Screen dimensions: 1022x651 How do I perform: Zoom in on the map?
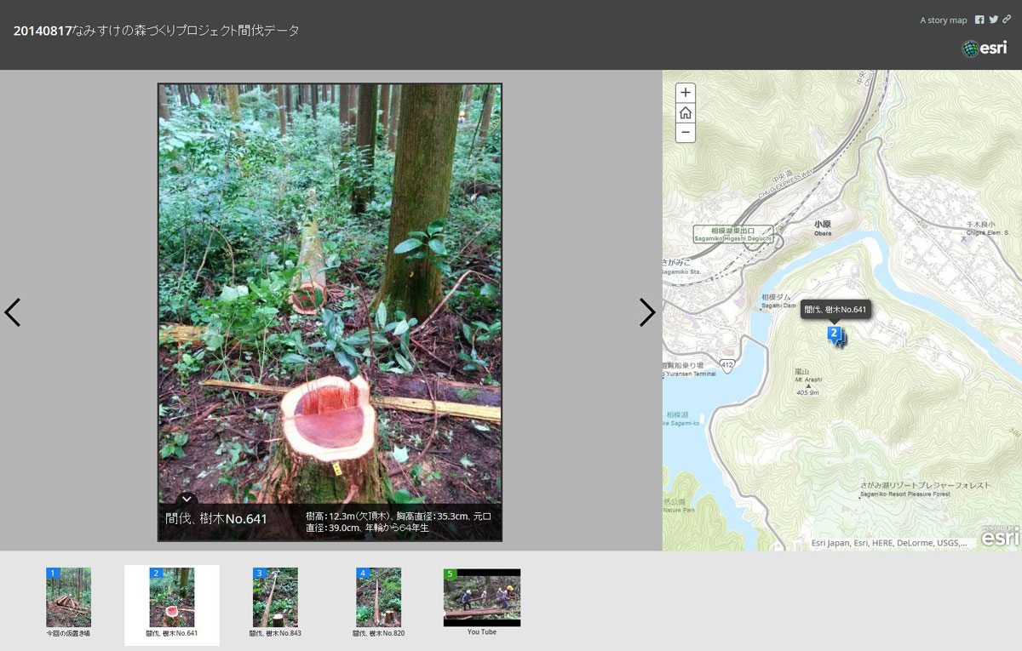pos(686,93)
